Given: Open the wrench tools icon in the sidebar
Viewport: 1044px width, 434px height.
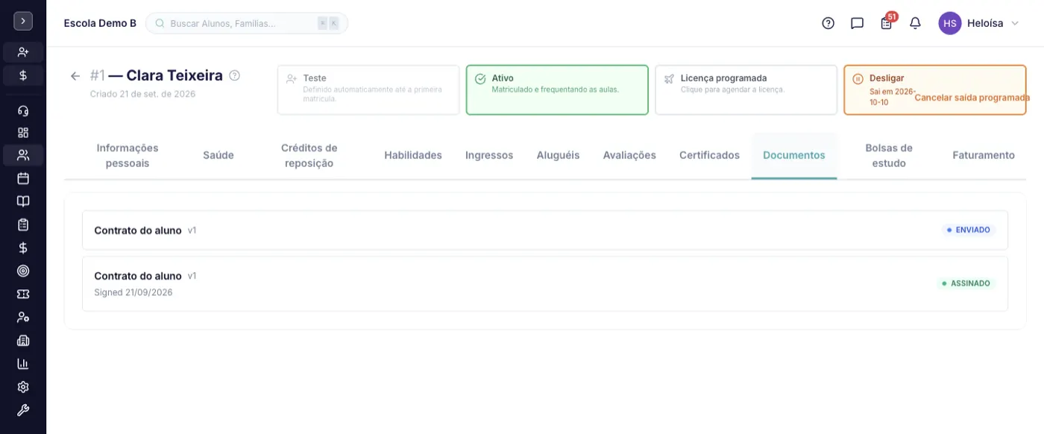Looking at the screenshot, I should (23, 410).
